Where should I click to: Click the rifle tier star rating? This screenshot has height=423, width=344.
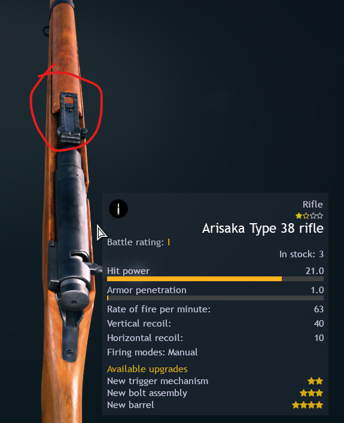[x=309, y=216]
